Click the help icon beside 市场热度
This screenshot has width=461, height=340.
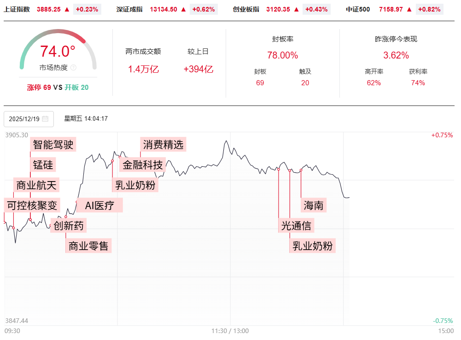pyautogui.click(x=74, y=68)
